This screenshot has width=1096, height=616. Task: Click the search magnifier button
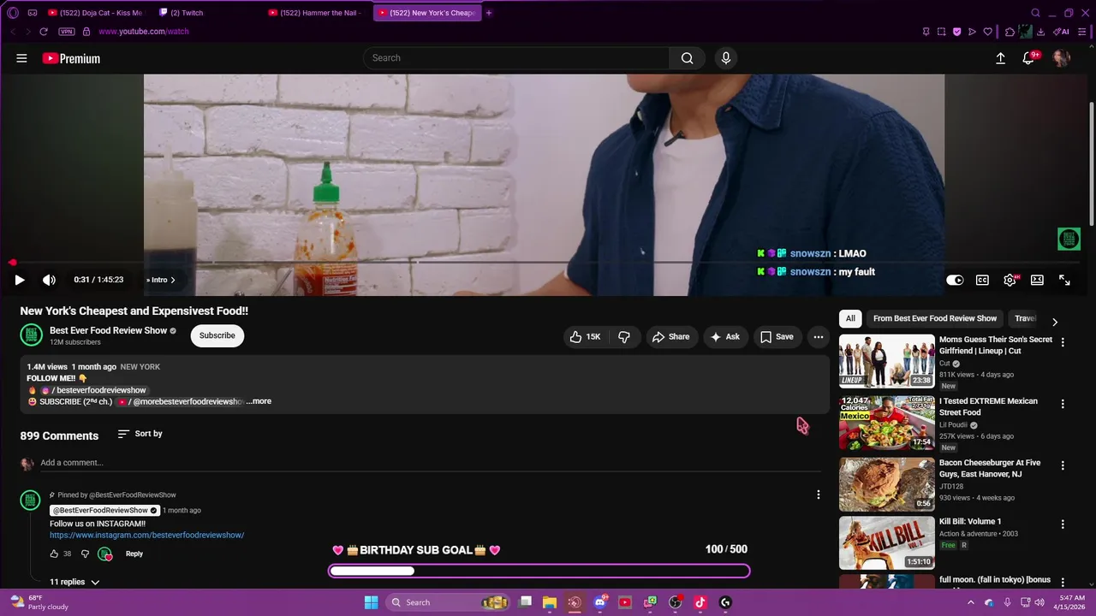point(687,58)
